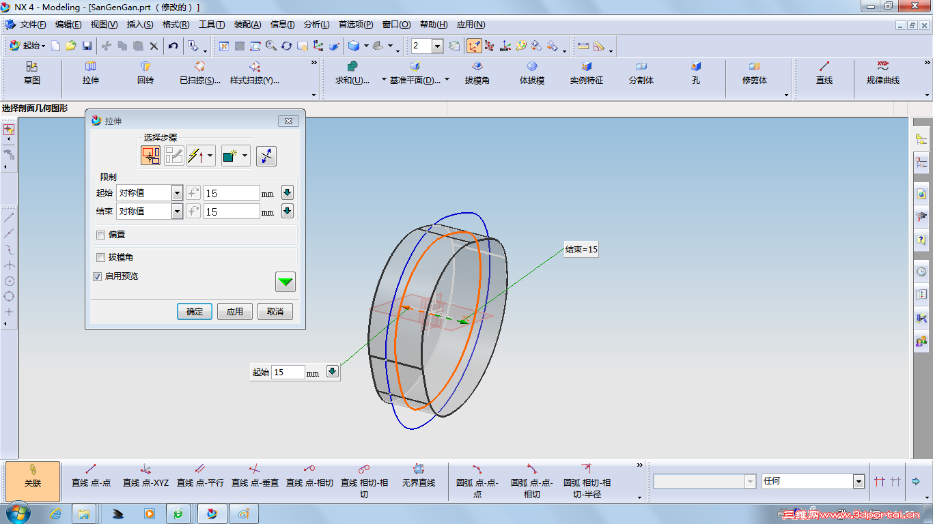Click the 确定 OK button

(195, 312)
